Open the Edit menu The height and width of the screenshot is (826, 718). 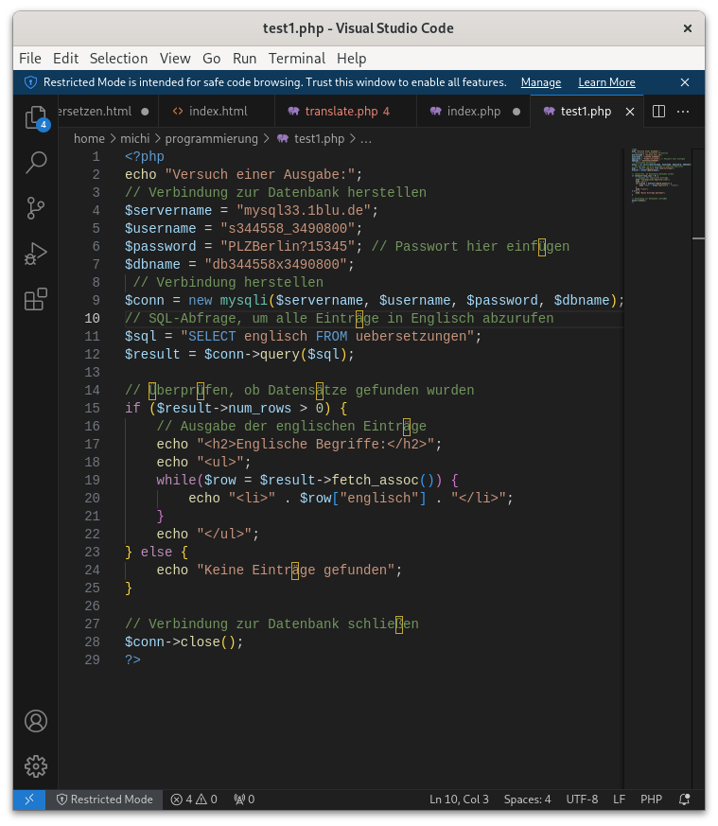65,59
